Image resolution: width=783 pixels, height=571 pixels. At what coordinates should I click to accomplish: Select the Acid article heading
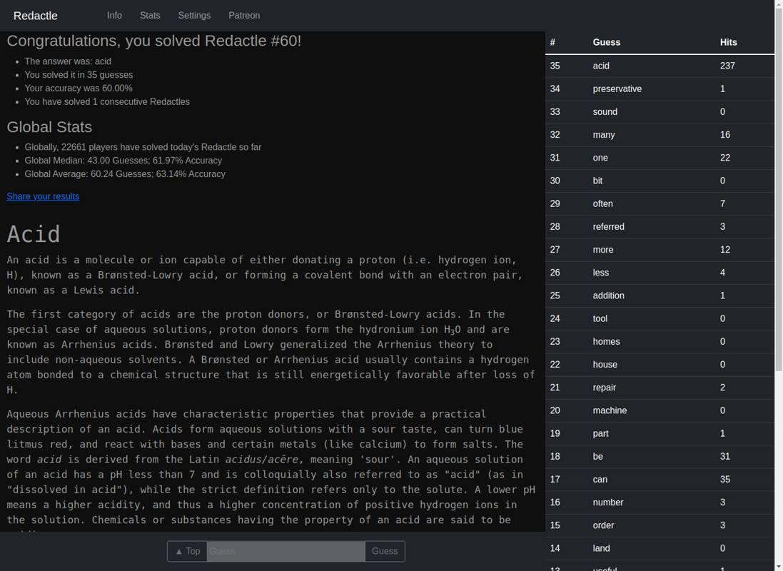point(33,233)
